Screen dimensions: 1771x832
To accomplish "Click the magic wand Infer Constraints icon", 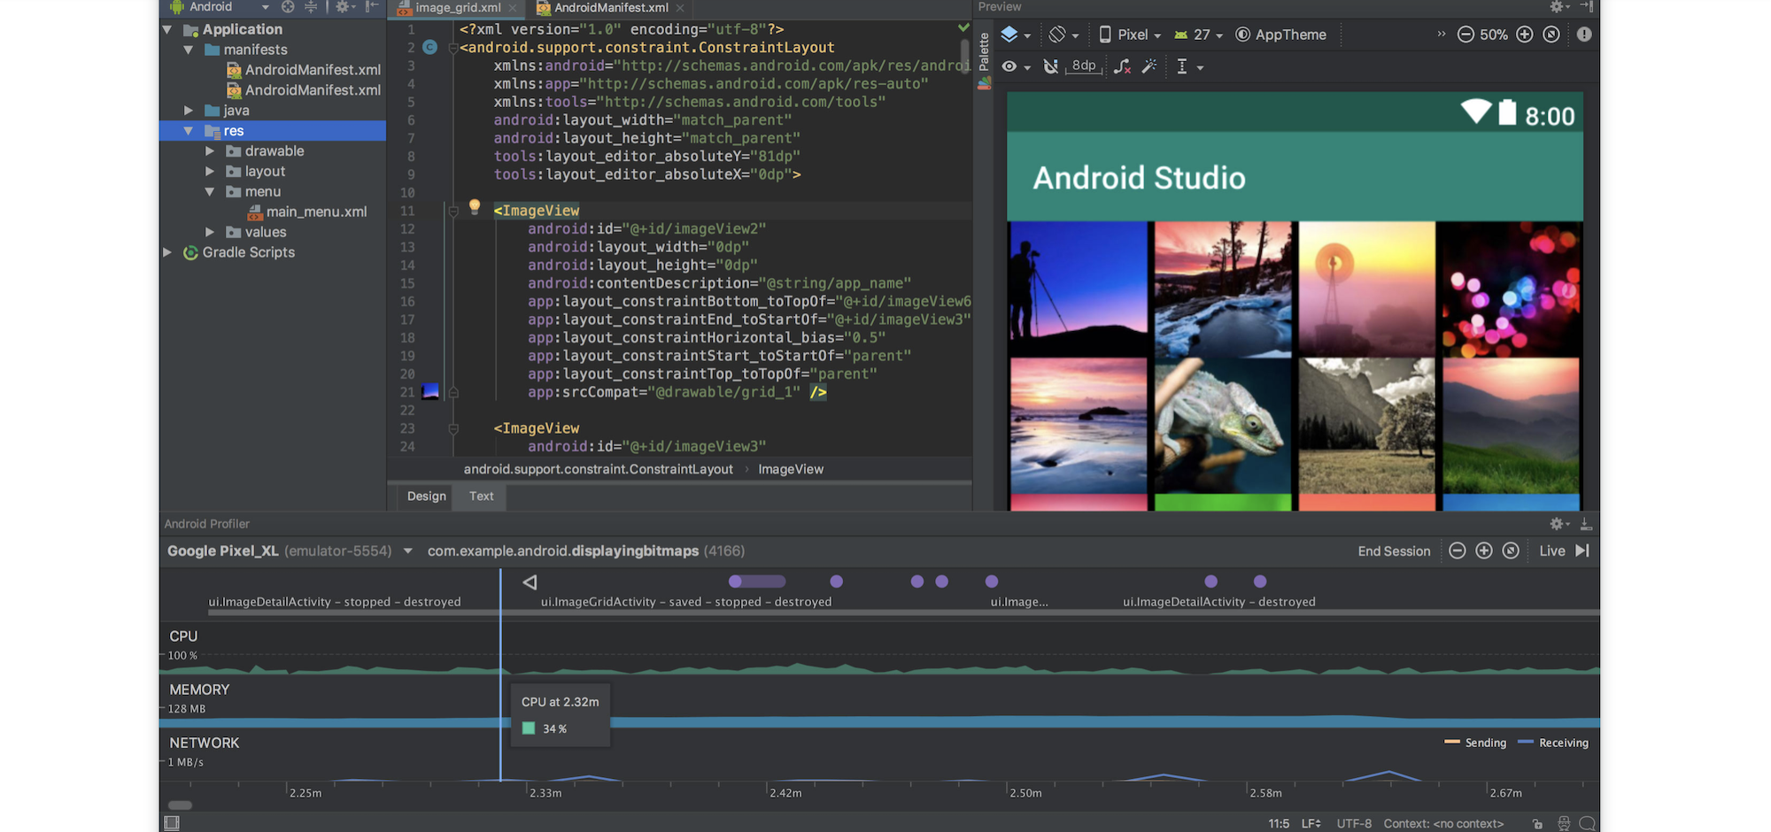I will (x=1149, y=66).
